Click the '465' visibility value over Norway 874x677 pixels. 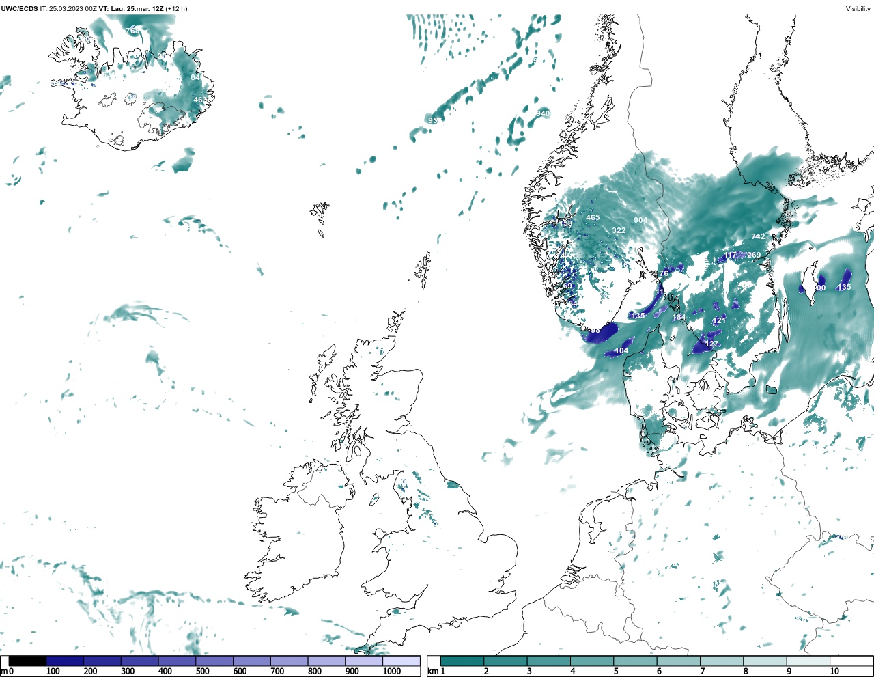(x=593, y=218)
